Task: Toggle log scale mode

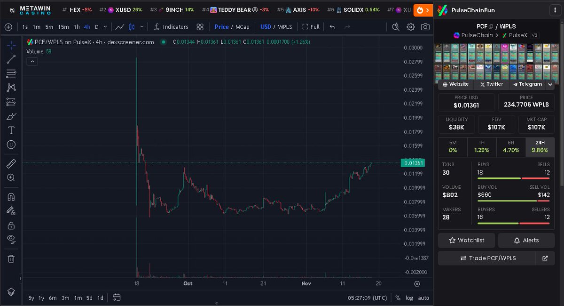Action: [409, 298]
